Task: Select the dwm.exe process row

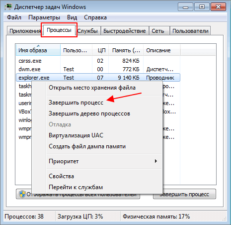Action: (x=98, y=69)
